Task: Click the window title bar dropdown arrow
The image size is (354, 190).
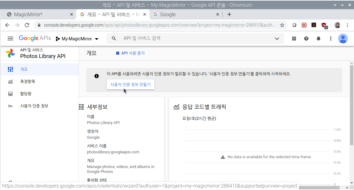Action: tap(335, 5)
